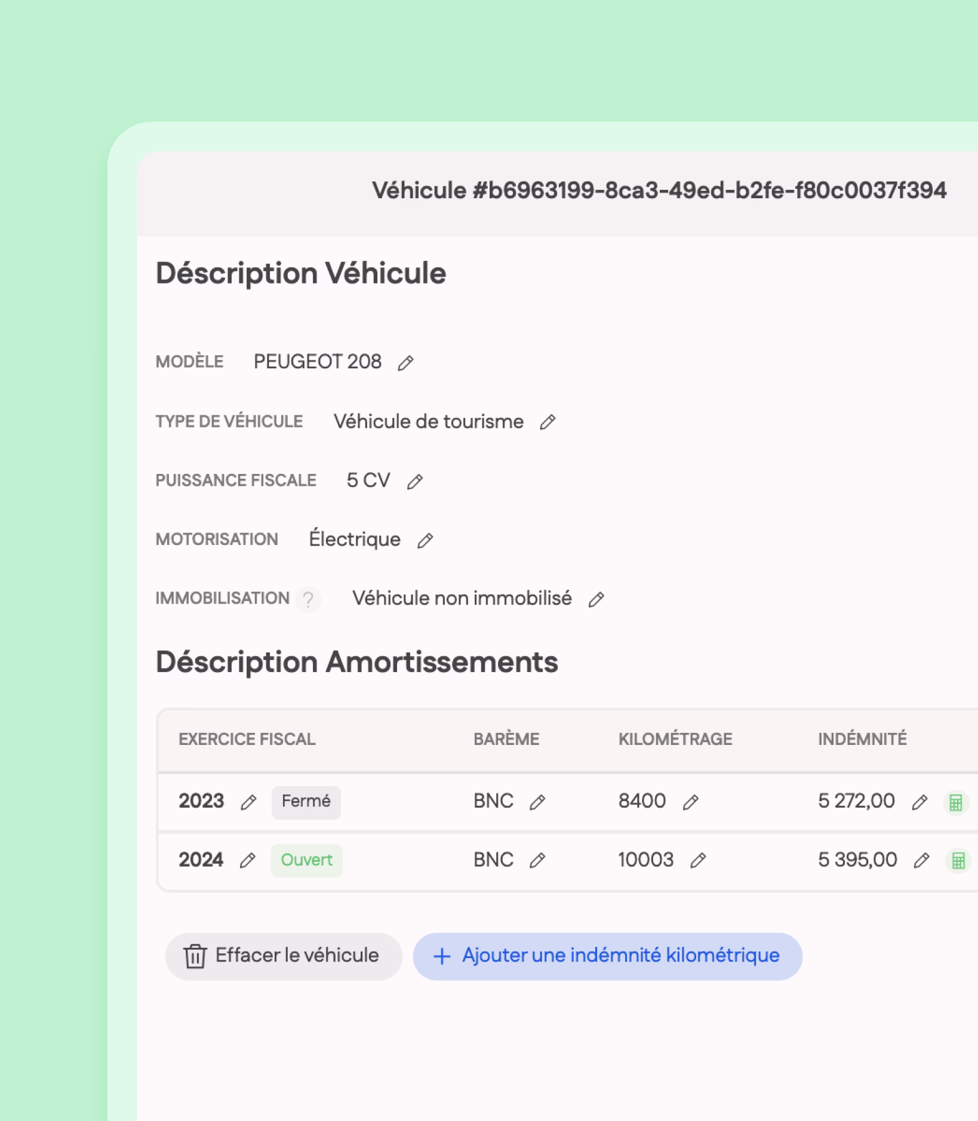The image size is (978, 1121).
Task: Click the PUISSANCE FISCALE label
Action: [236, 481]
